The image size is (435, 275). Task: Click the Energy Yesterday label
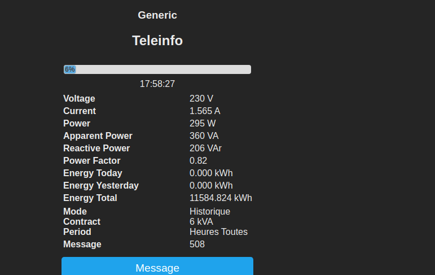point(100,186)
